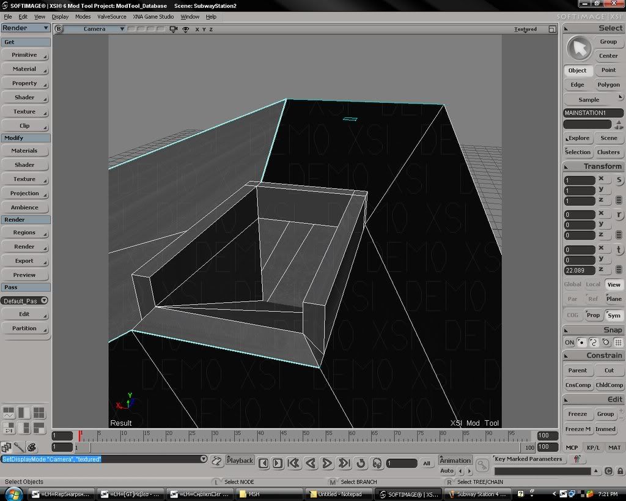The width and height of the screenshot is (626, 501).
Task: Toggle Auto key mode
Action: tap(447, 470)
